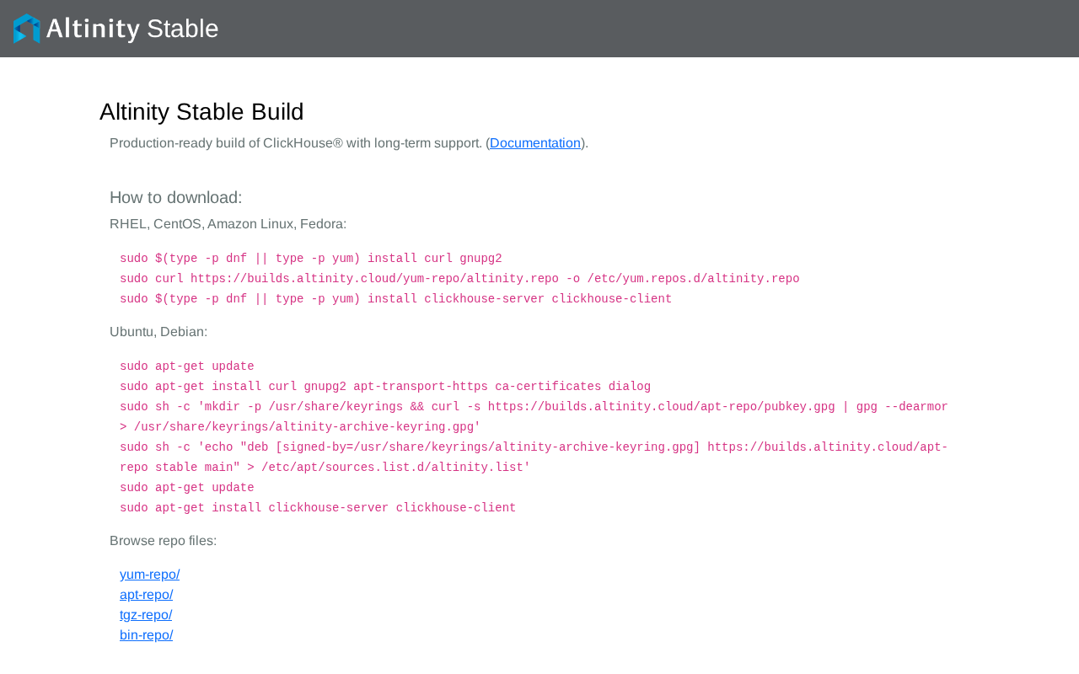Click the 'Browse repo files:' label

pos(164,541)
